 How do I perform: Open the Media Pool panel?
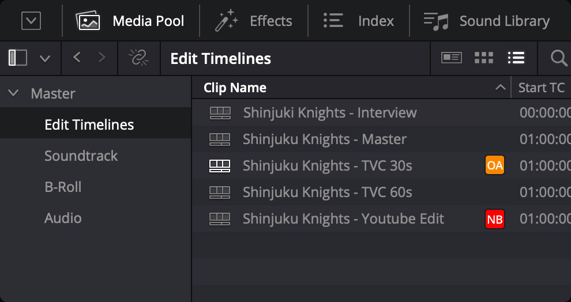click(130, 21)
